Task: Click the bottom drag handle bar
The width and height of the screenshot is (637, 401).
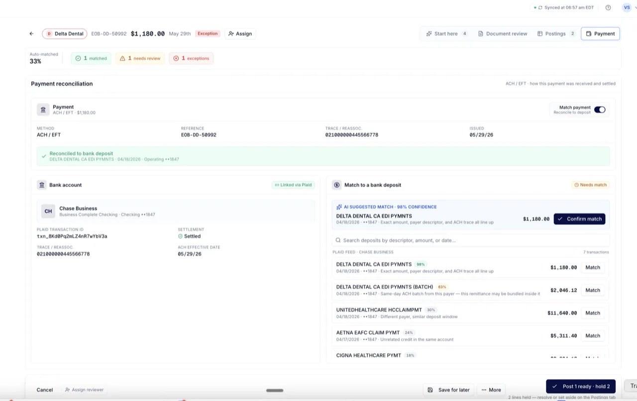Action: [275, 391]
